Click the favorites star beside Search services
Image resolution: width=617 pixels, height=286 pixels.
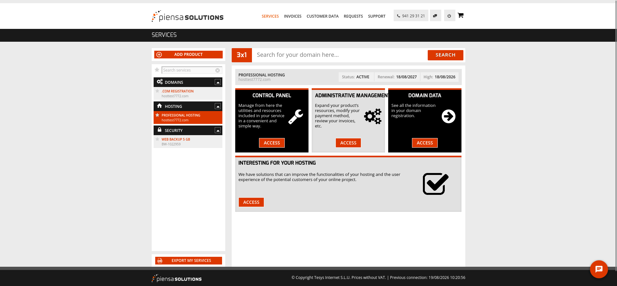157,70
